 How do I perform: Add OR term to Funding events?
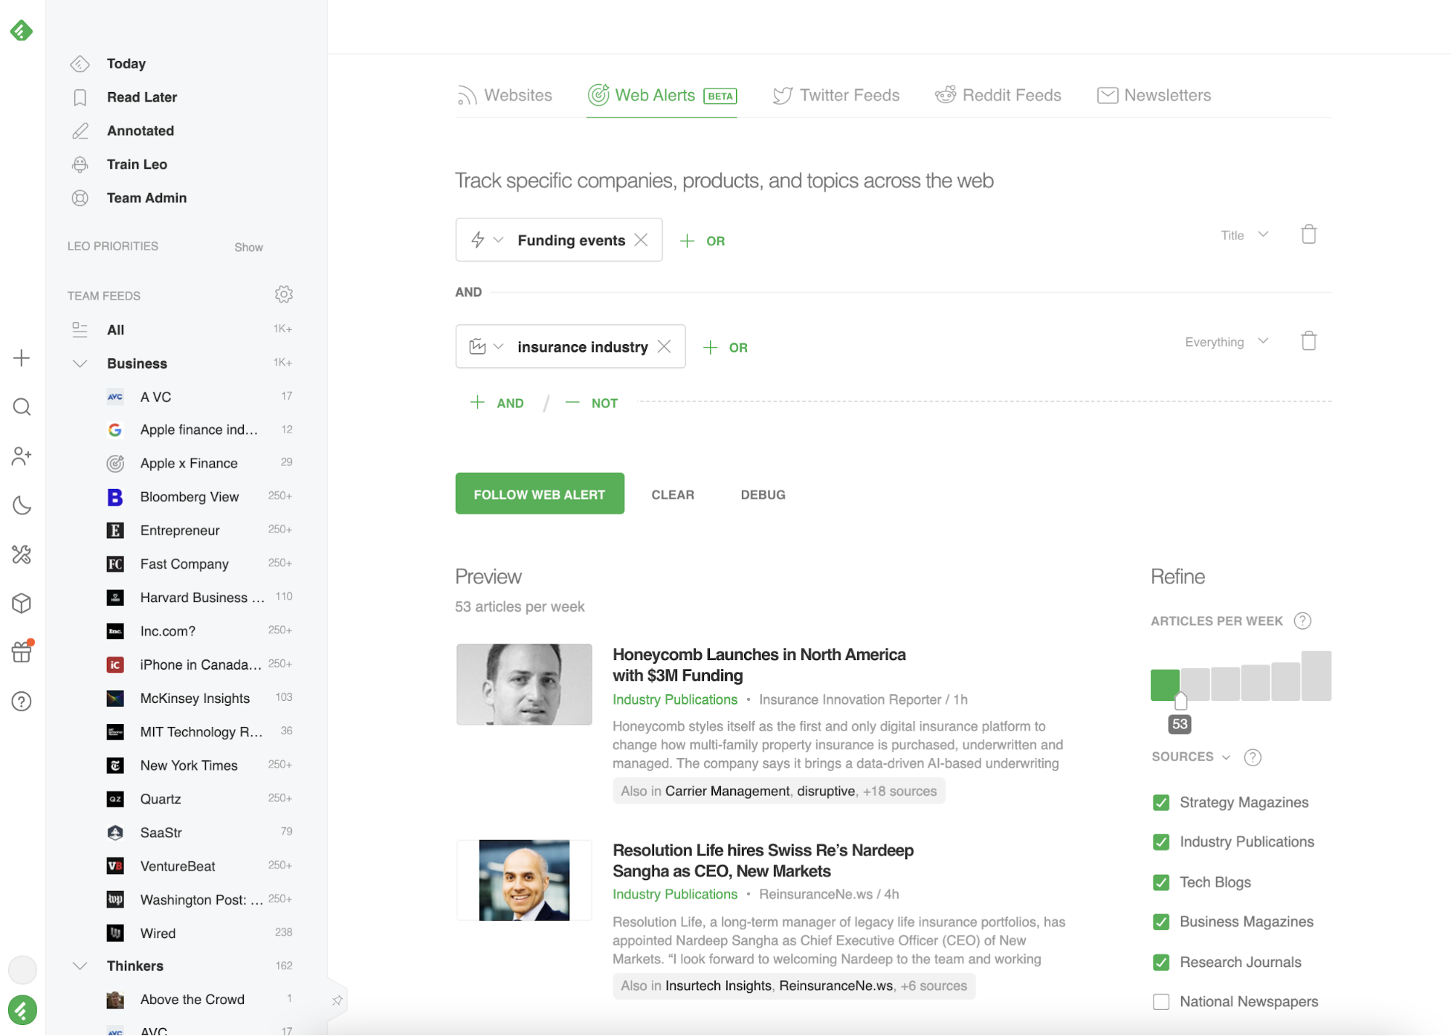pyautogui.click(x=702, y=241)
